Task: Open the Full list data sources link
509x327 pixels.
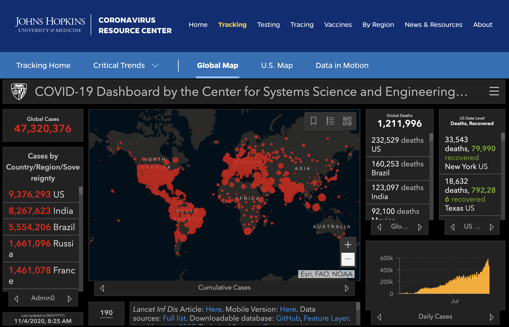Action: click(x=174, y=318)
